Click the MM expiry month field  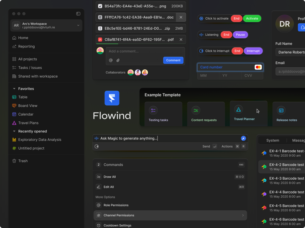coord(208,76)
